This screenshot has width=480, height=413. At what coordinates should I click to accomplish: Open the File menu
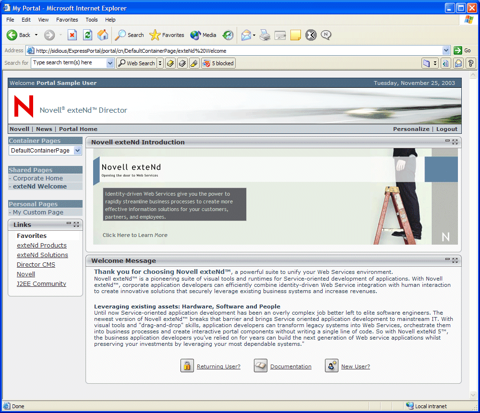pyautogui.click(x=10, y=20)
